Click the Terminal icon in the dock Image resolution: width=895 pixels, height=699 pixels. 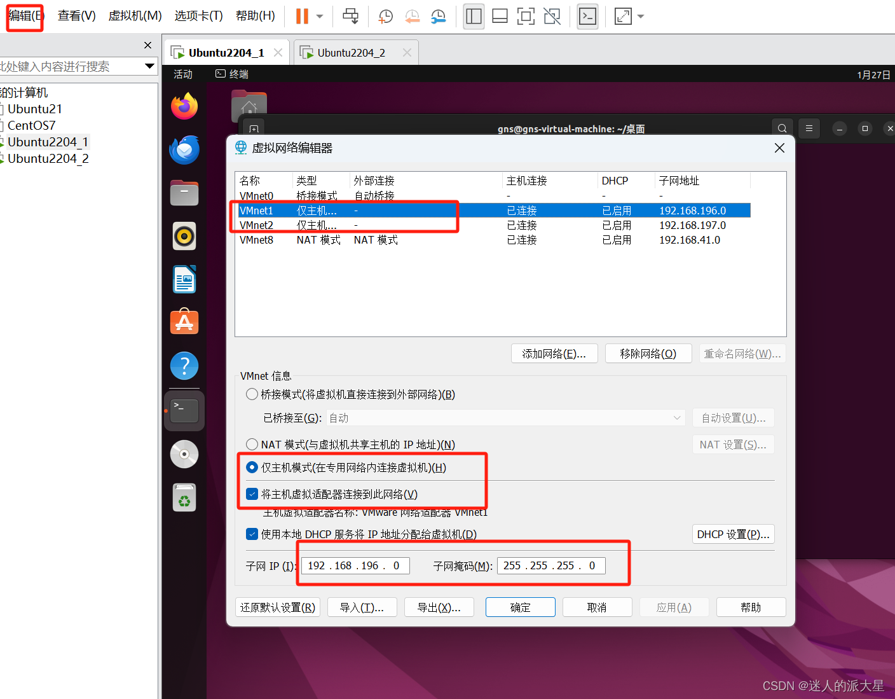(x=184, y=410)
